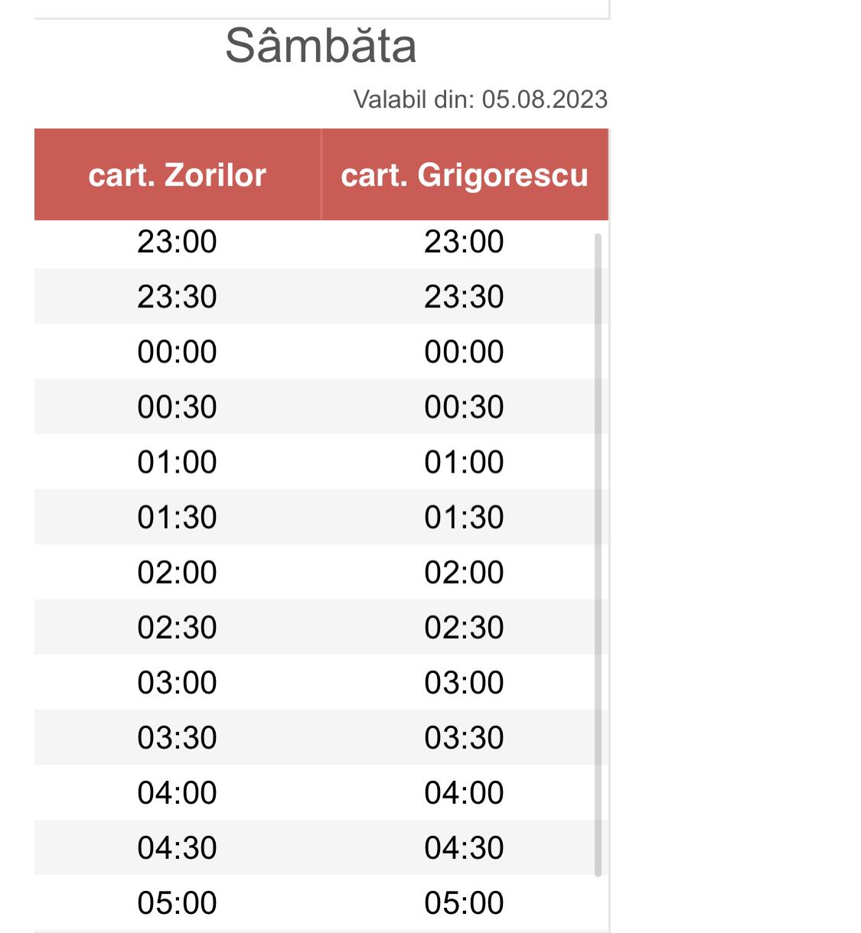Click 04:00 in the Zorilor column
Image resolution: width=861 pixels, height=933 pixels.
(x=177, y=792)
